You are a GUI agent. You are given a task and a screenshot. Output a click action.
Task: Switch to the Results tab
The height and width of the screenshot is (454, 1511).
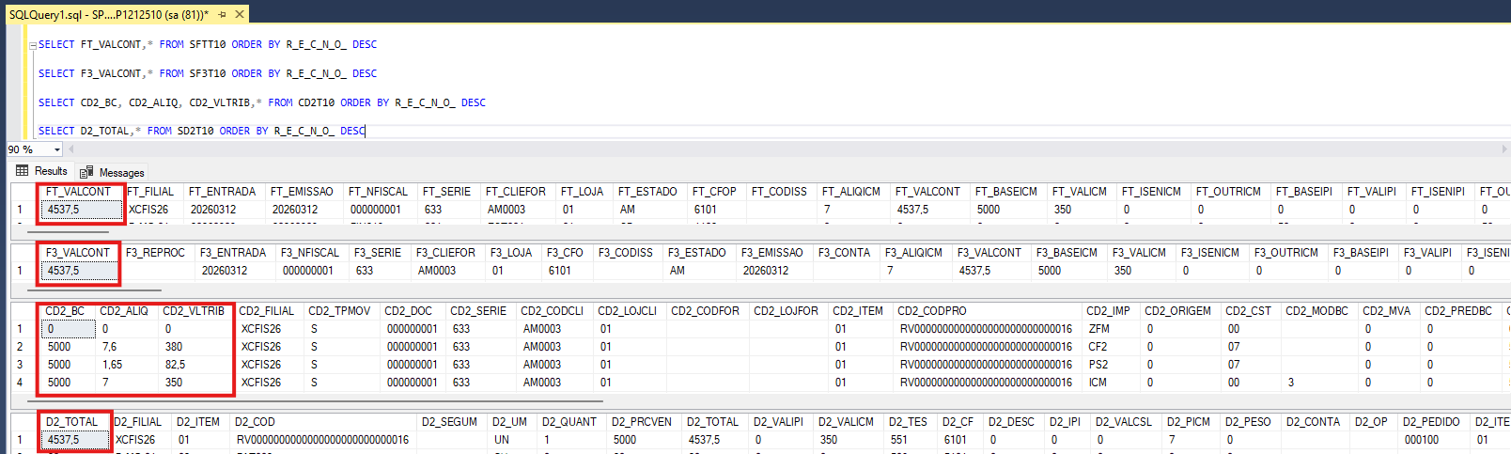(x=41, y=171)
